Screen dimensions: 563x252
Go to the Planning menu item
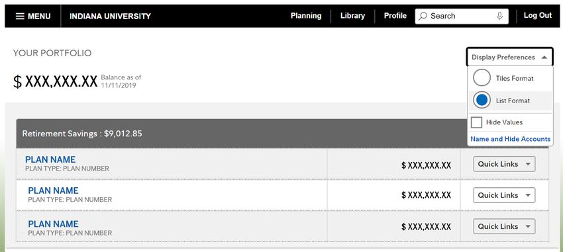[x=306, y=16]
